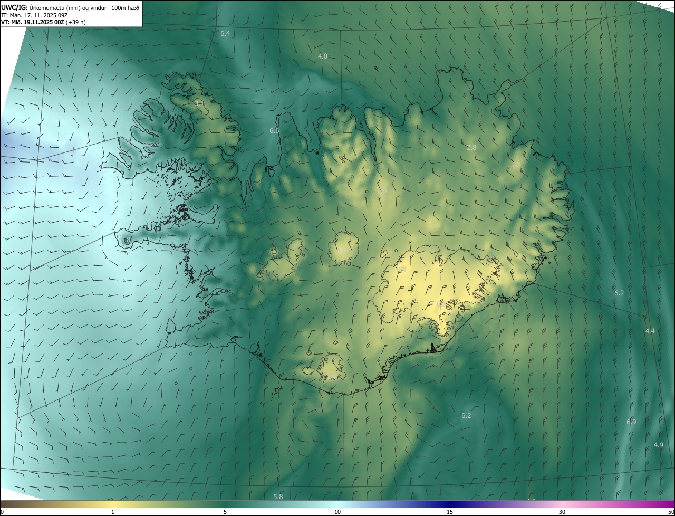Click the 10 tick on the color scale
This screenshot has height=516, width=675.
[x=337, y=512]
